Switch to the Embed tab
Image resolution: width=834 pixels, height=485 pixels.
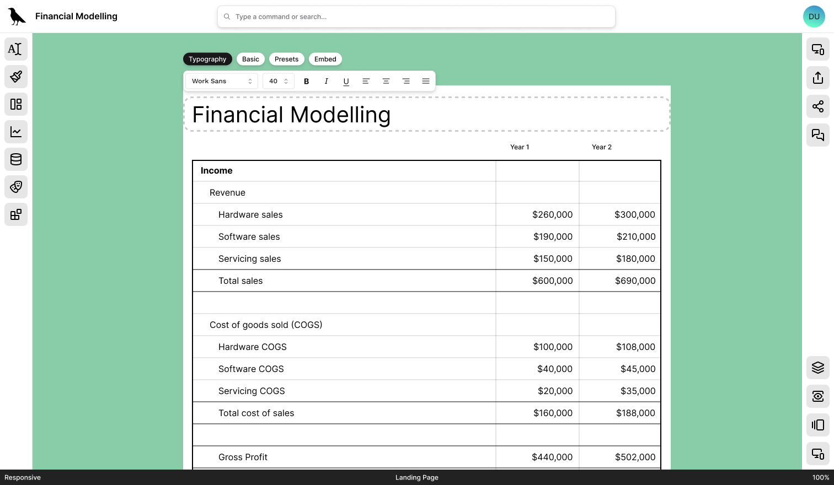[x=325, y=59]
